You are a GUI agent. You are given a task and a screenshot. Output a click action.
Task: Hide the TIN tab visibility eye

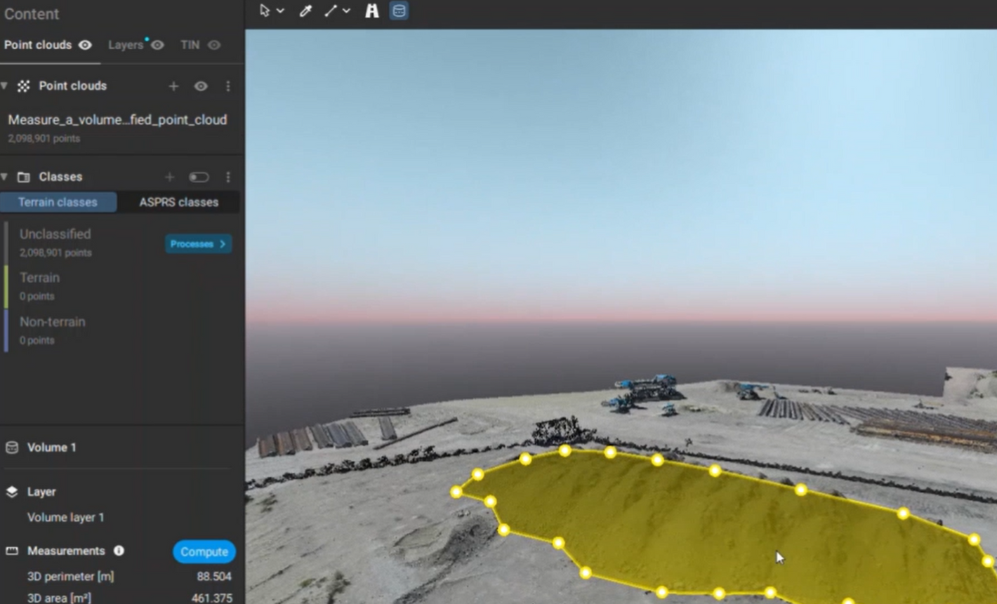(x=214, y=45)
